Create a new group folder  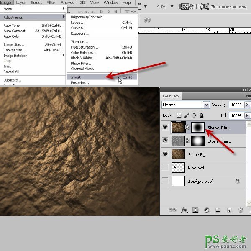(218, 210)
